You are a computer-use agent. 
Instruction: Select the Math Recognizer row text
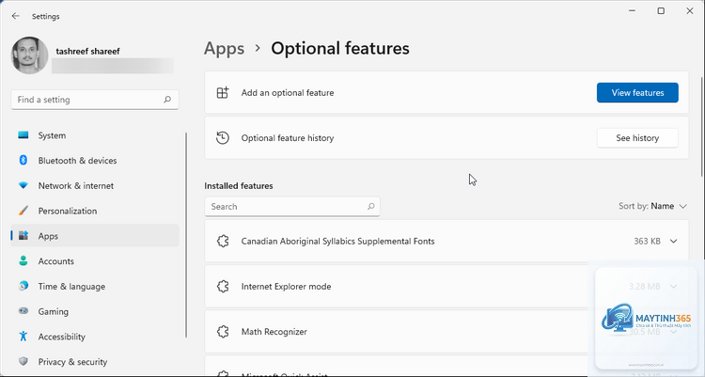click(274, 332)
